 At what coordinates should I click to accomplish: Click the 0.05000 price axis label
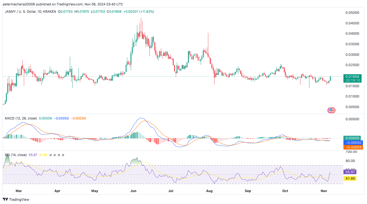353,13
